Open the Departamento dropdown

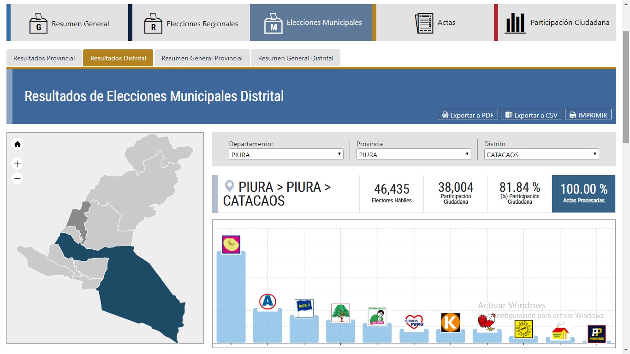(286, 154)
